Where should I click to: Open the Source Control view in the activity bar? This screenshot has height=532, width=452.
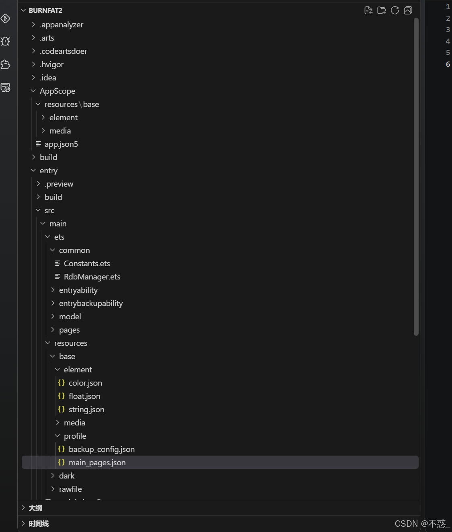[x=6, y=18]
